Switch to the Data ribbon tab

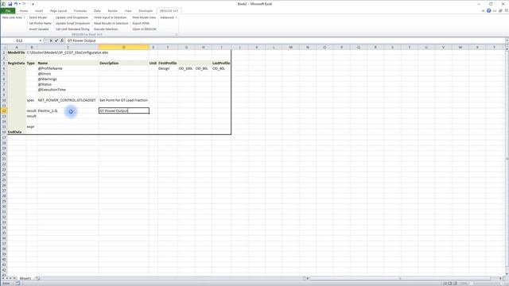tap(97, 10)
